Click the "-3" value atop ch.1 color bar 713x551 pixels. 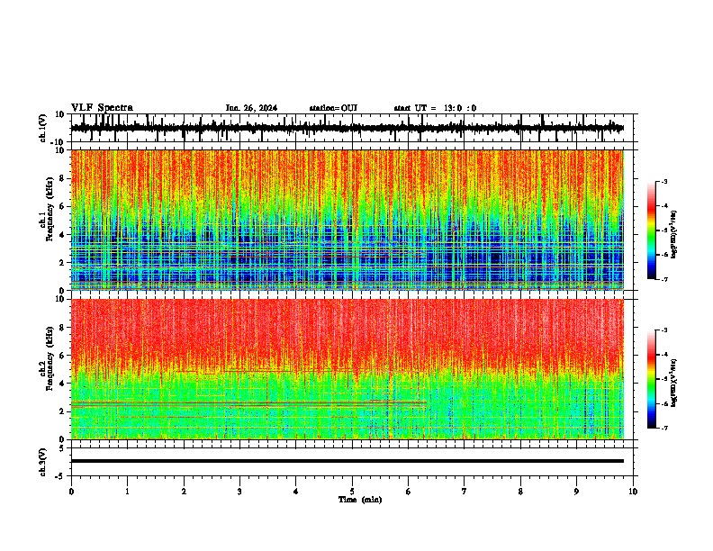(664, 182)
